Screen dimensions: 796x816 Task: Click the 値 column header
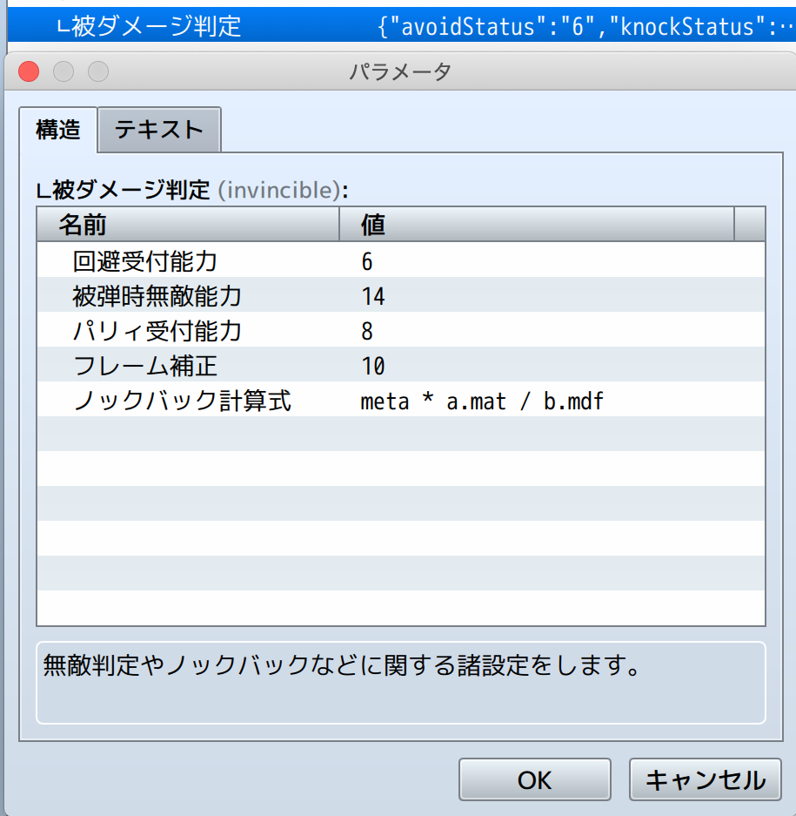click(x=536, y=226)
